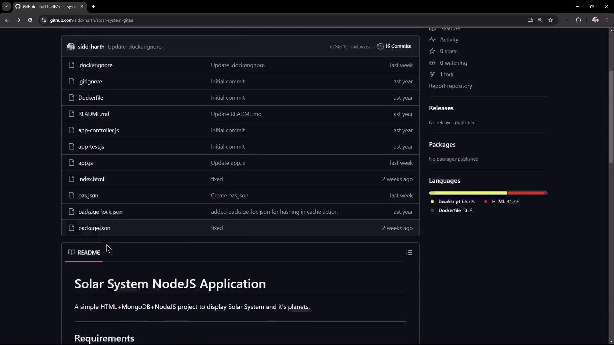Image resolution: width=614 pixels, height=345 pixels.
Task: Click the sidd-harth avatar image
Action: (x=71, y=47)
